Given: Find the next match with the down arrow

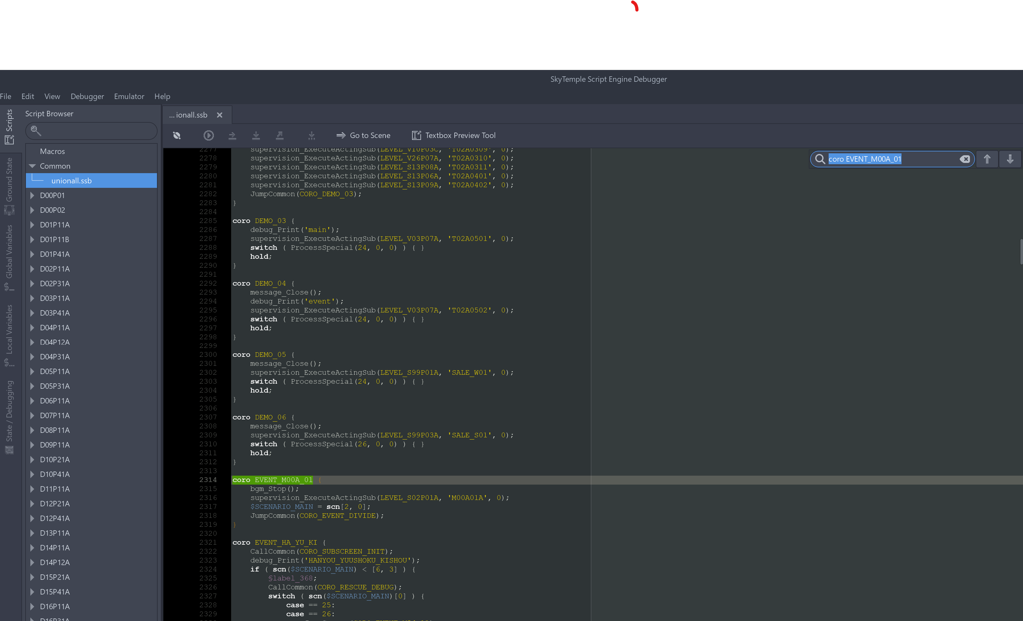Looking at the screenshot, I should click(x=1010, y=159).
